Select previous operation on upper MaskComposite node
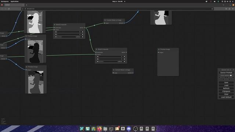The height and width of the screenshot is (132, 235). (x=56, y=37)
